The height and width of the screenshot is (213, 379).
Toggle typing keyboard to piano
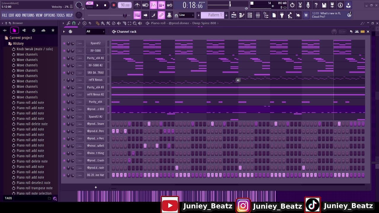pos(137,15)
